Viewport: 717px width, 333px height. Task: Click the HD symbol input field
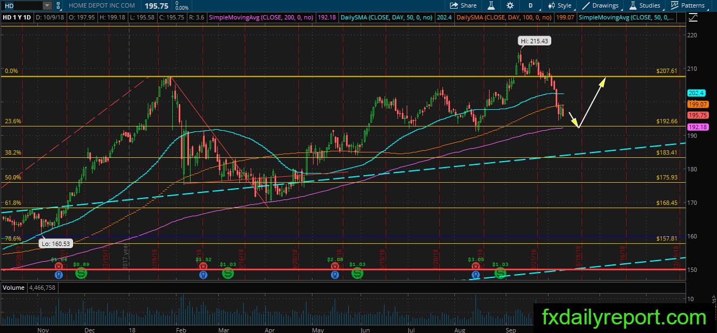[22, 5]
